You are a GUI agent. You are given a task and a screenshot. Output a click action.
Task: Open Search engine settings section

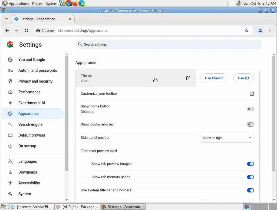pos(33,124)
